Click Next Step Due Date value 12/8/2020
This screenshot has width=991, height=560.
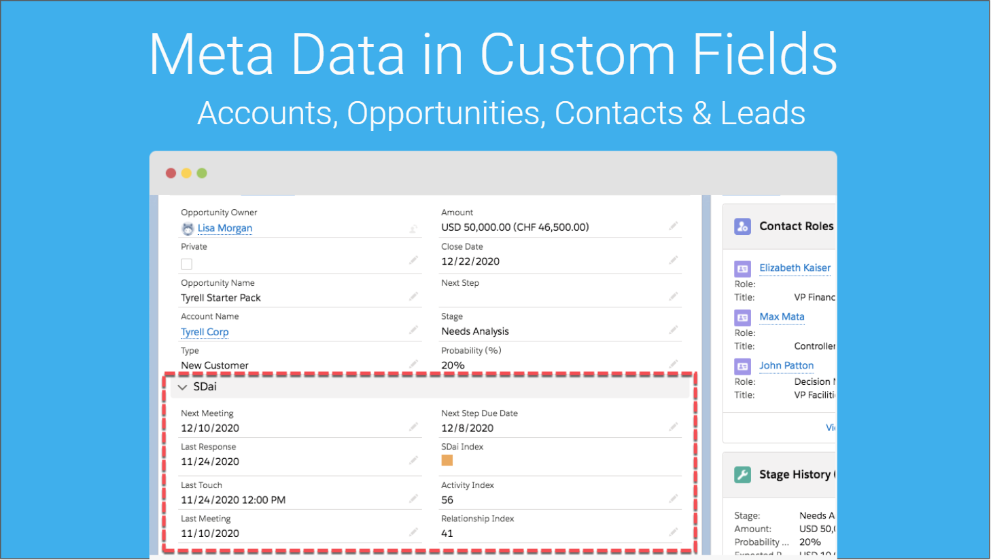tap(468, 428)
